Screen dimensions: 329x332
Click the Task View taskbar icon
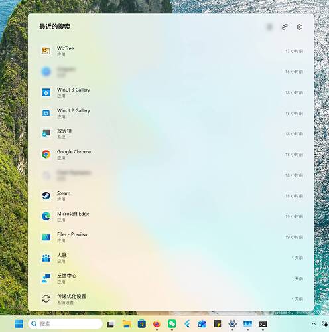111,324
